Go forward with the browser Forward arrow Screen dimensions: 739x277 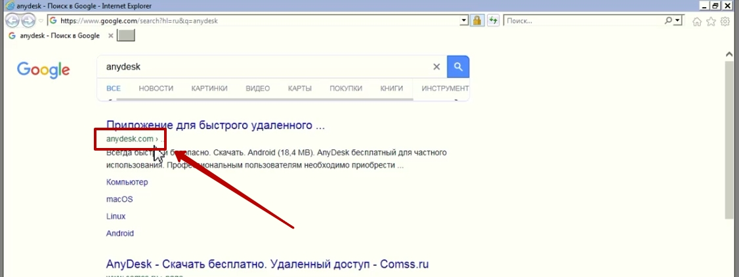28,21
